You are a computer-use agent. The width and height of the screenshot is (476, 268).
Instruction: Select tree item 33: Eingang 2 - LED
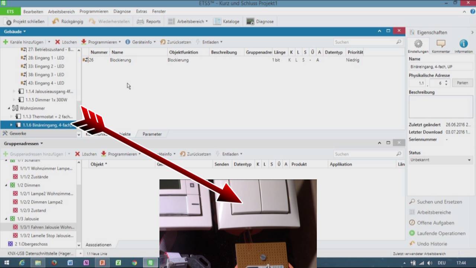(x=42, y=66)
